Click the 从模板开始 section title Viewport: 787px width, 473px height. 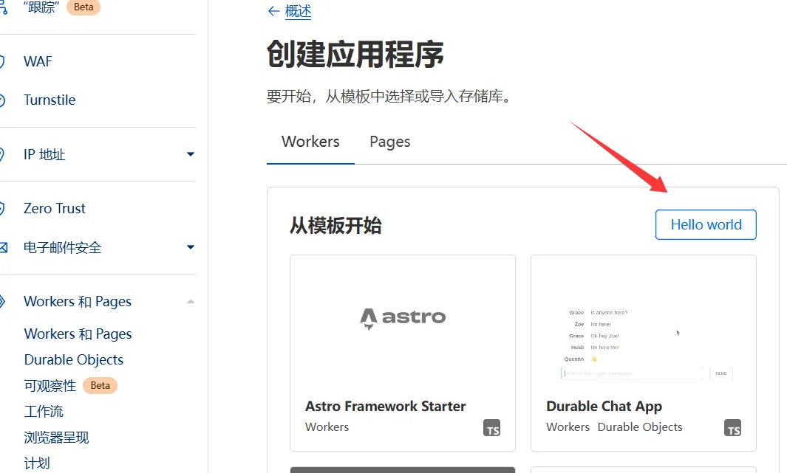335,226
